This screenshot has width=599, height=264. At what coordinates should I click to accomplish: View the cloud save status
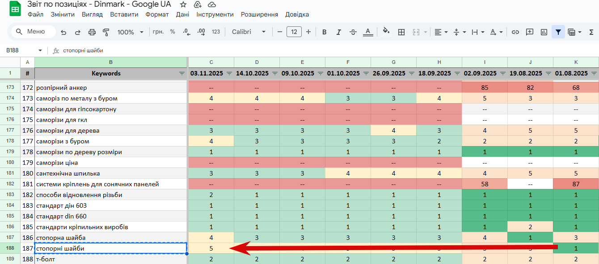click(x=212, y=4)
